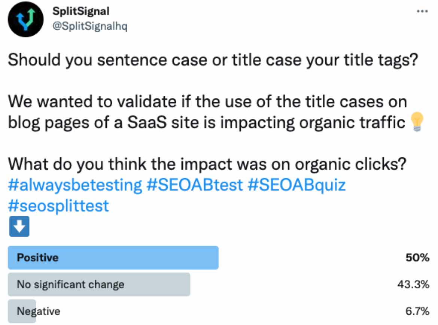The width and height of the screenshot is (438, 325).
Task: Click the light bulb emoji
Action: (416, 122)
